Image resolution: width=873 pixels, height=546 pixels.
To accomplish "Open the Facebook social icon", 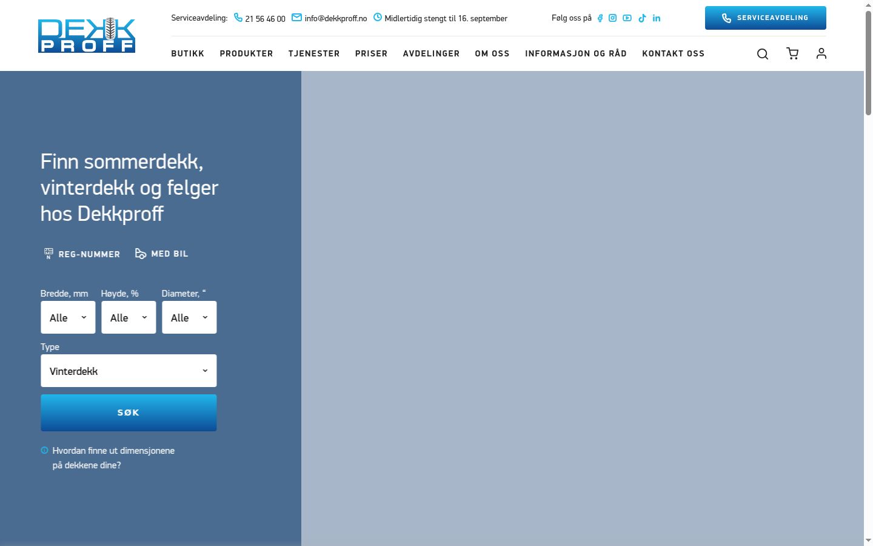I will 600,18.
